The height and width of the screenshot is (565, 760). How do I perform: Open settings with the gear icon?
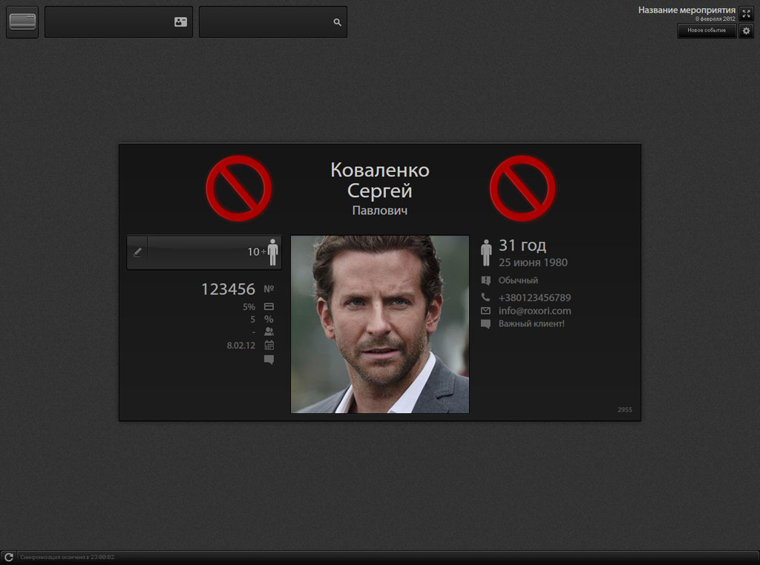(746, 31)
